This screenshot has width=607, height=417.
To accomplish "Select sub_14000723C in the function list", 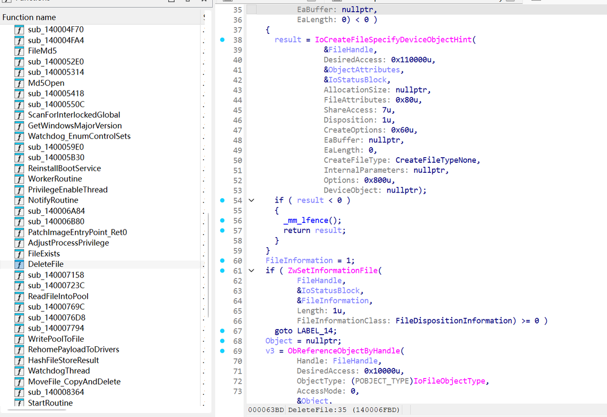I will click(56, 286).
